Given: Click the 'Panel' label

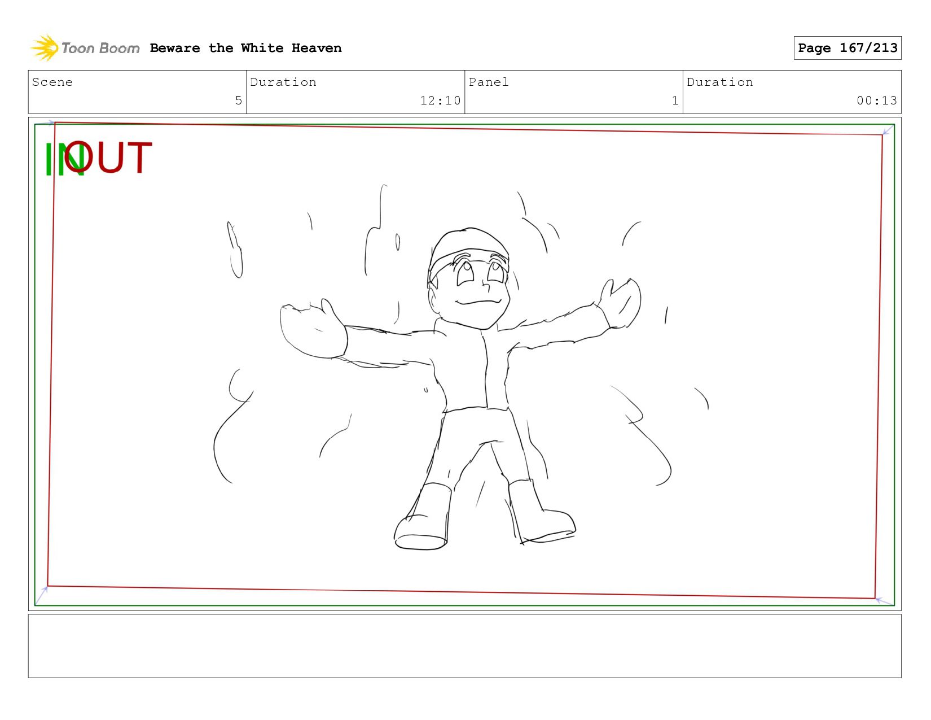Looking at the screenshot, I should pos(489,82).
